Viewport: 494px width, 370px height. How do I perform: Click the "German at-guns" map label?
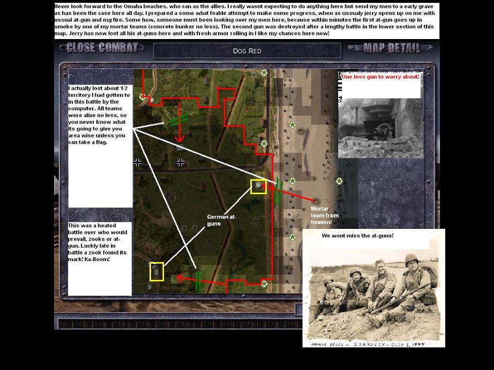221,220
